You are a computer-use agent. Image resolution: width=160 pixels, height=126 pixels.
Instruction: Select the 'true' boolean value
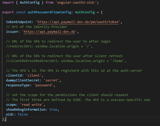53,110
